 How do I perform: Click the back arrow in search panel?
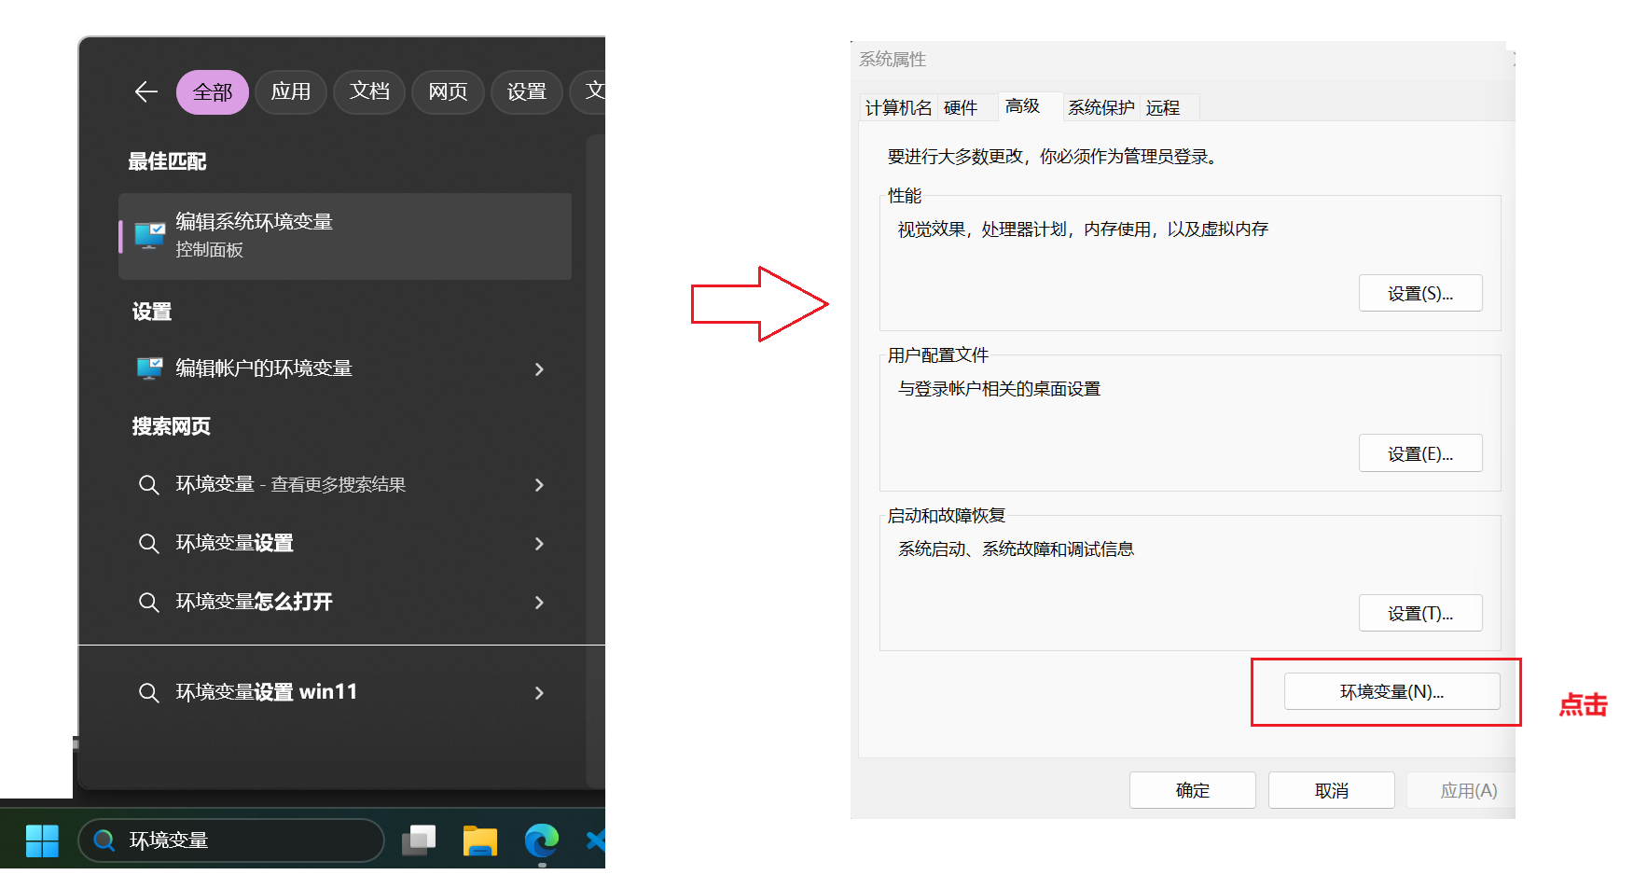[146, 91]
